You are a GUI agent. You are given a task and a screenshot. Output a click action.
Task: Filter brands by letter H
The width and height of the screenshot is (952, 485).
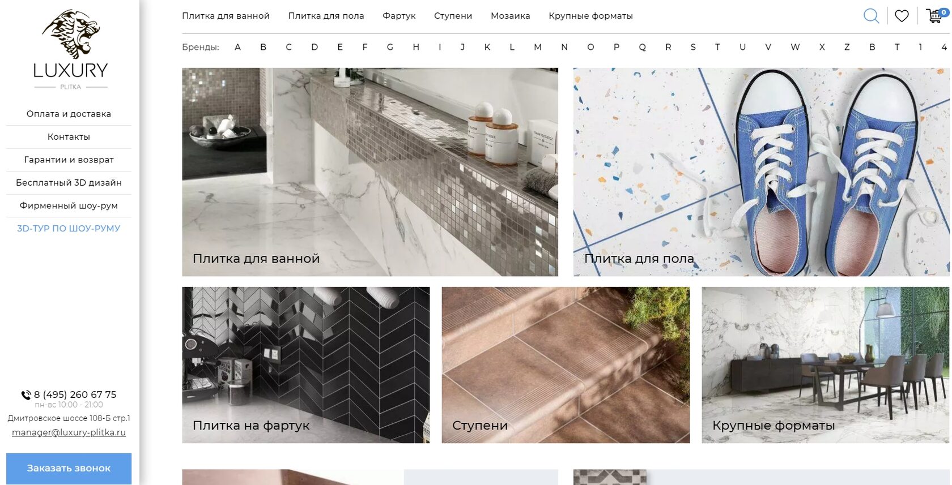(x=416, y=47)
